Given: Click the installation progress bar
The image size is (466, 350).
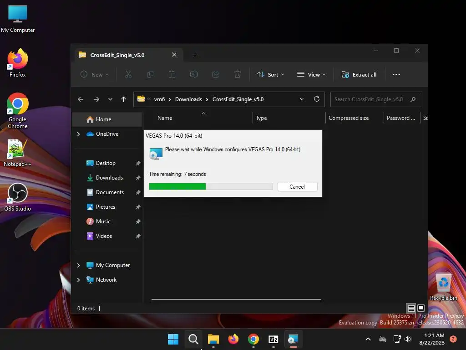Looking at the screenshot, I should [x=211, y=186].
